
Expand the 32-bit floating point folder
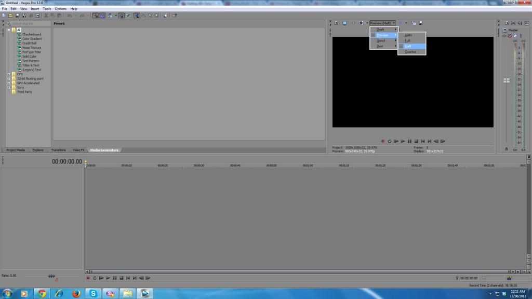pyautogui.click(x=9, y=79)
